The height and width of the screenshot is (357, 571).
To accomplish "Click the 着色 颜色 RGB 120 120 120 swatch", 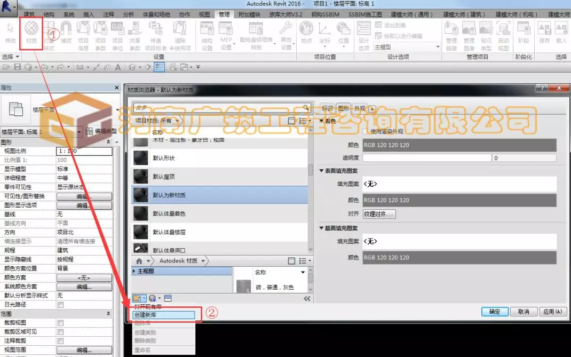I will pos(459,145).
